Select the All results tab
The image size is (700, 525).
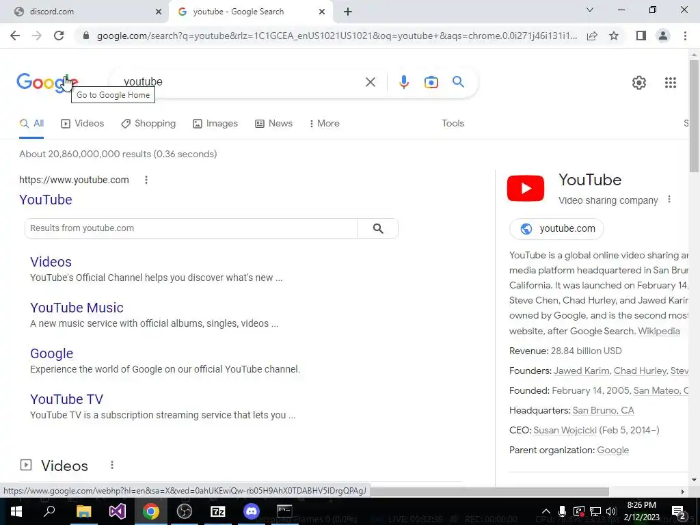[x=31, y=124]
